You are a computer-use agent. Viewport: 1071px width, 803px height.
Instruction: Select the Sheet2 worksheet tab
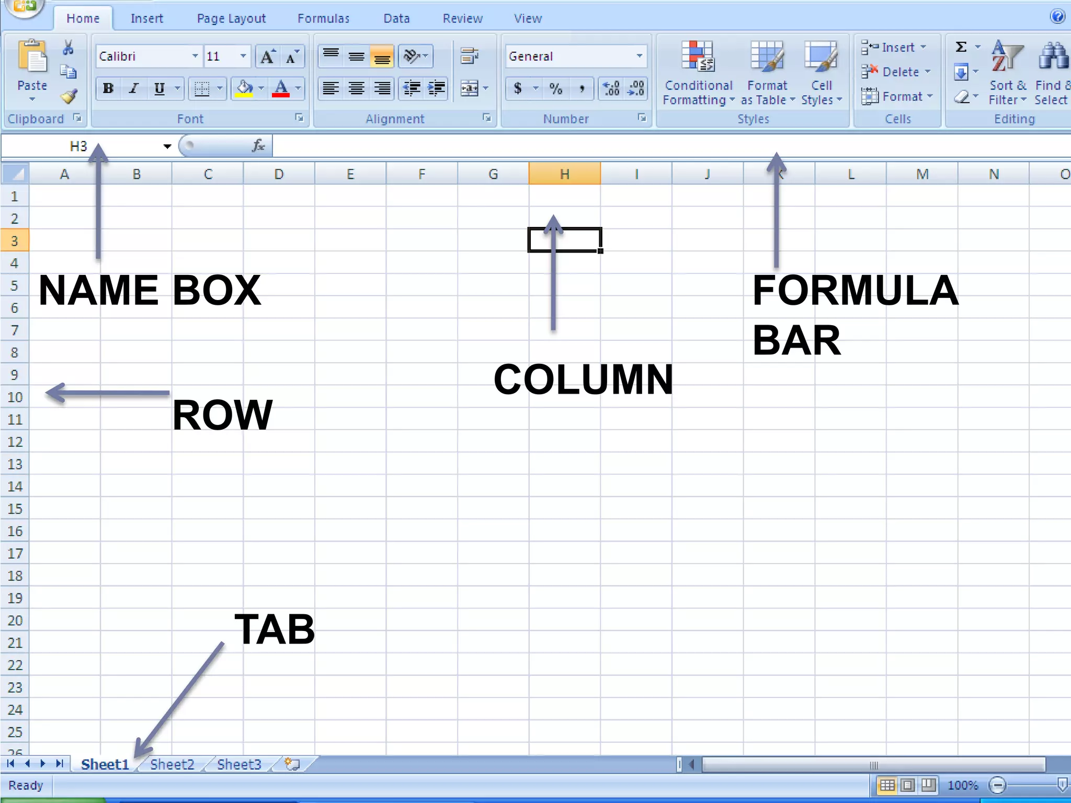point(172,764)
